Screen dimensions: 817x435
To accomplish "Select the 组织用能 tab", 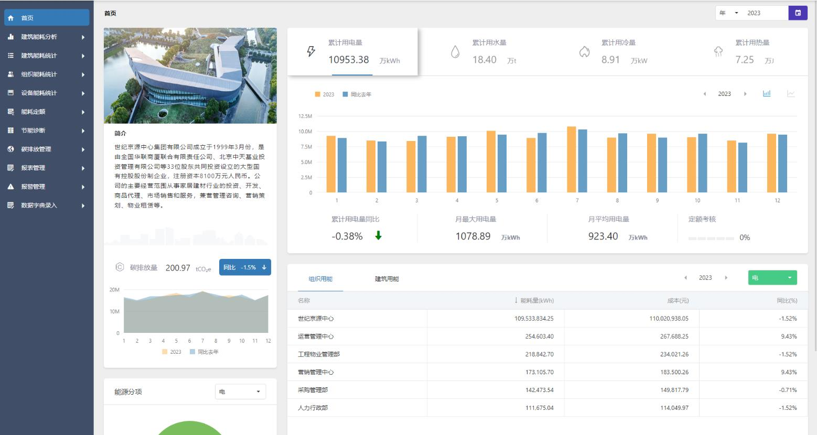I will 320,279.
